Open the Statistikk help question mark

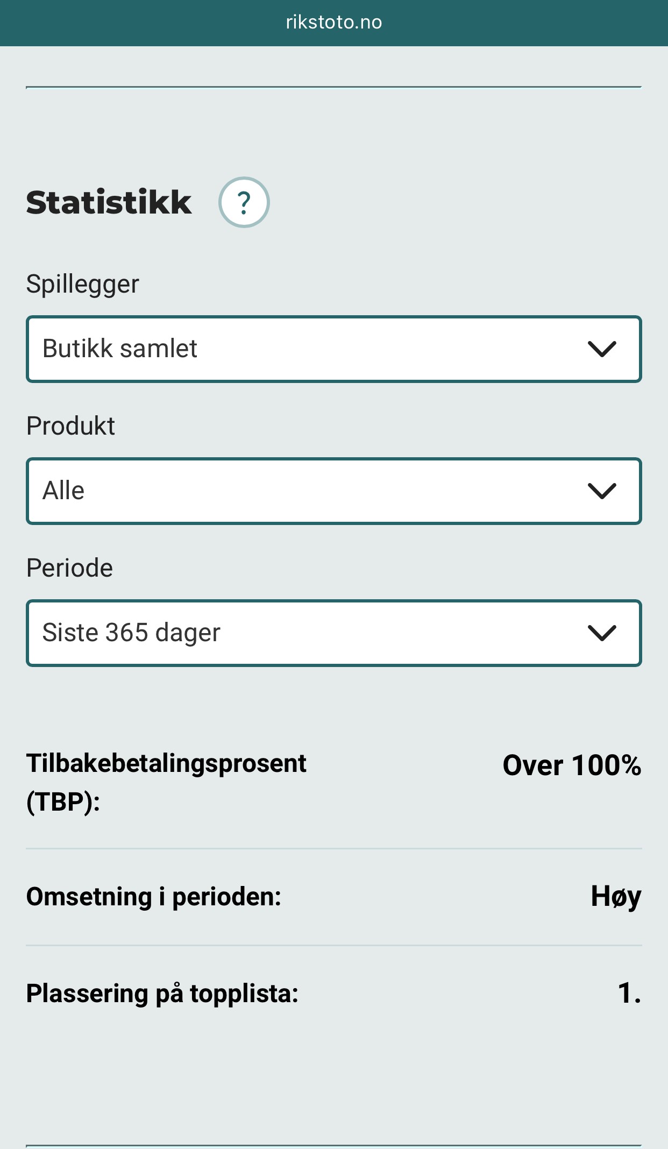click(244, 202)
